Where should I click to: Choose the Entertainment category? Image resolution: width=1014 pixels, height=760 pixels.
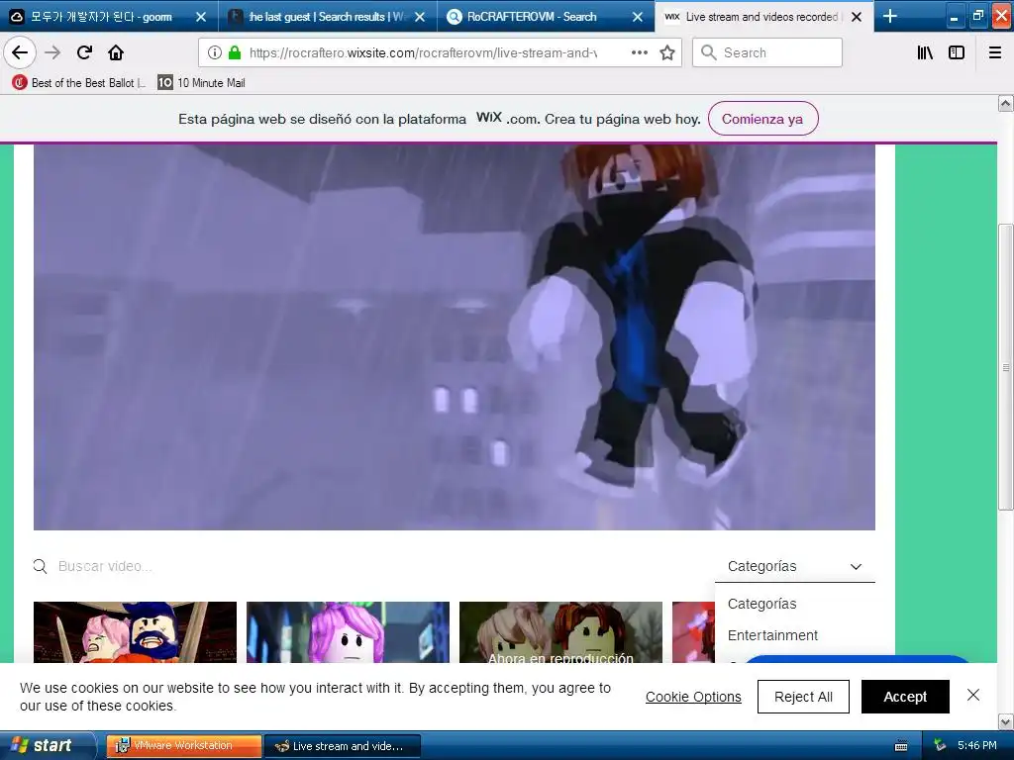[x=772, y=635]
